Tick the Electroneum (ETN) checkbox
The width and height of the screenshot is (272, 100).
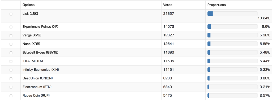point(11,87)
